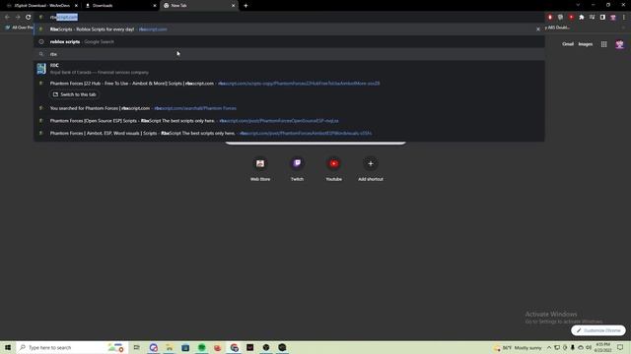
Task: Remove the RbxScripts suggestion with X
Action: [538, 29]
